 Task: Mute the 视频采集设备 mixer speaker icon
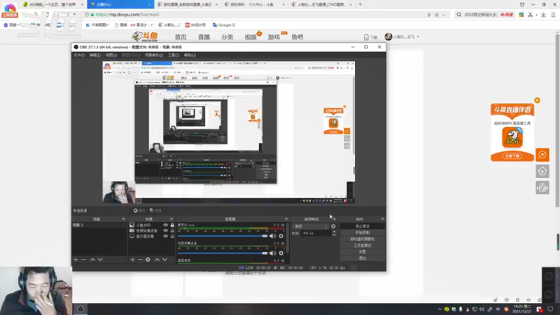point(272,253)
